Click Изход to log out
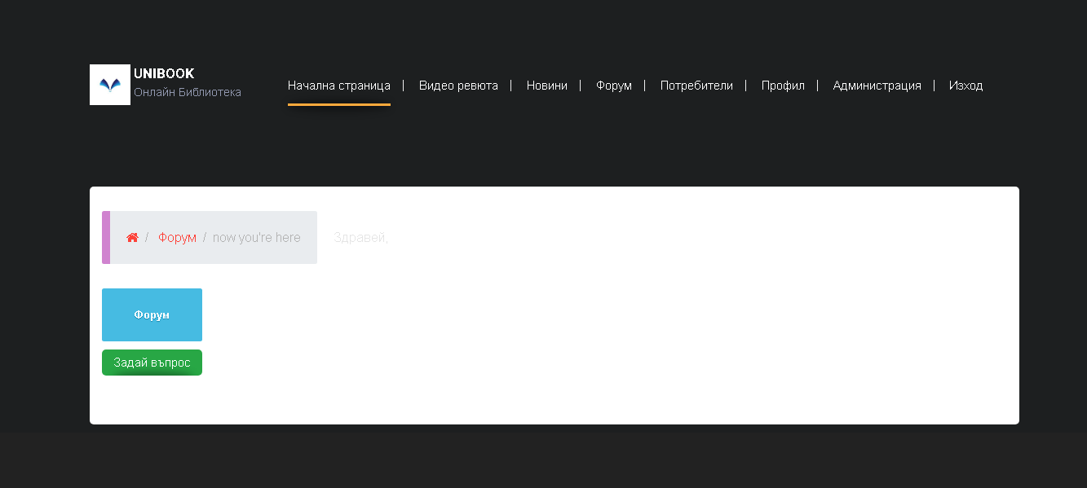1087x488 pixels. 965,85
